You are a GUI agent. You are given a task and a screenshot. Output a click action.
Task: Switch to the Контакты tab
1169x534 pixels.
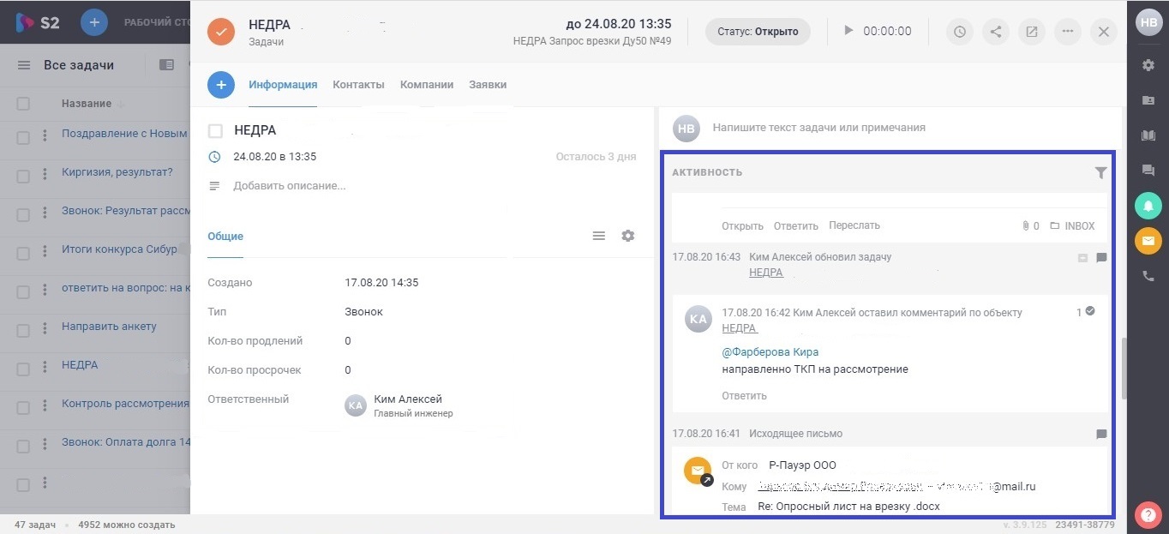[358, 84]
